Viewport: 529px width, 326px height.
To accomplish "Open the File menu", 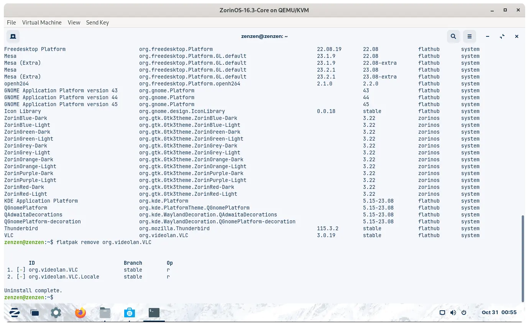I will [11, 23].
